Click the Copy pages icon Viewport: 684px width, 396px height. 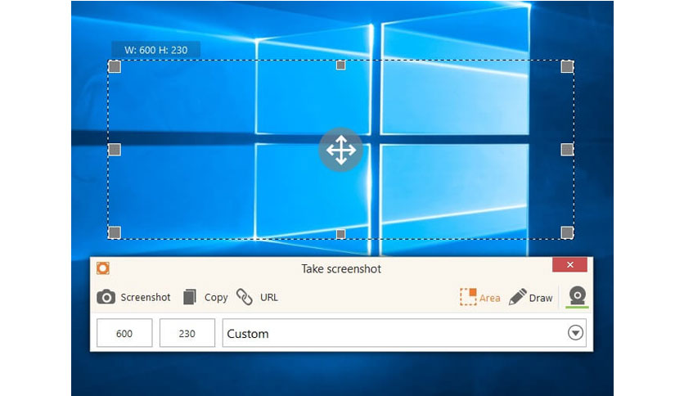pos(189,297)
